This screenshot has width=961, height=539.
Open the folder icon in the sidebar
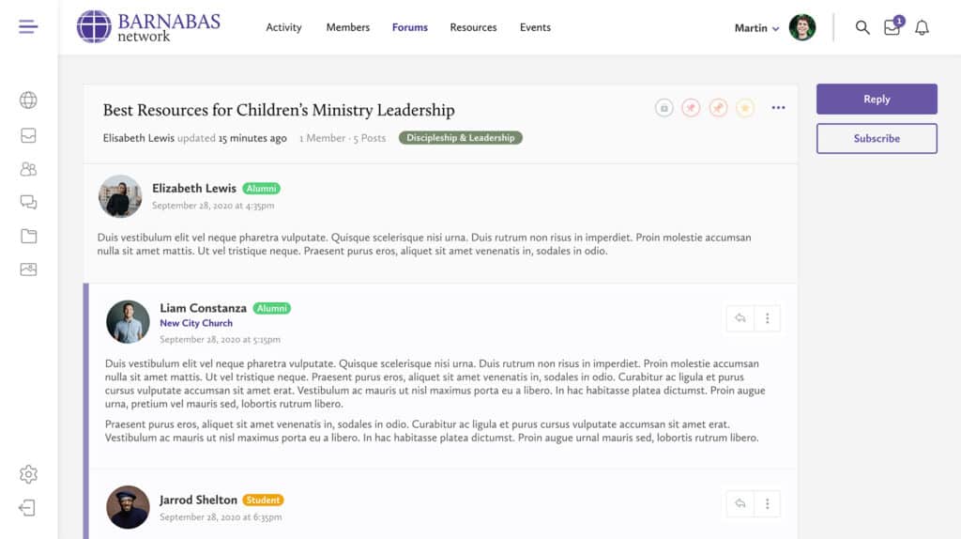click(28, 236)
